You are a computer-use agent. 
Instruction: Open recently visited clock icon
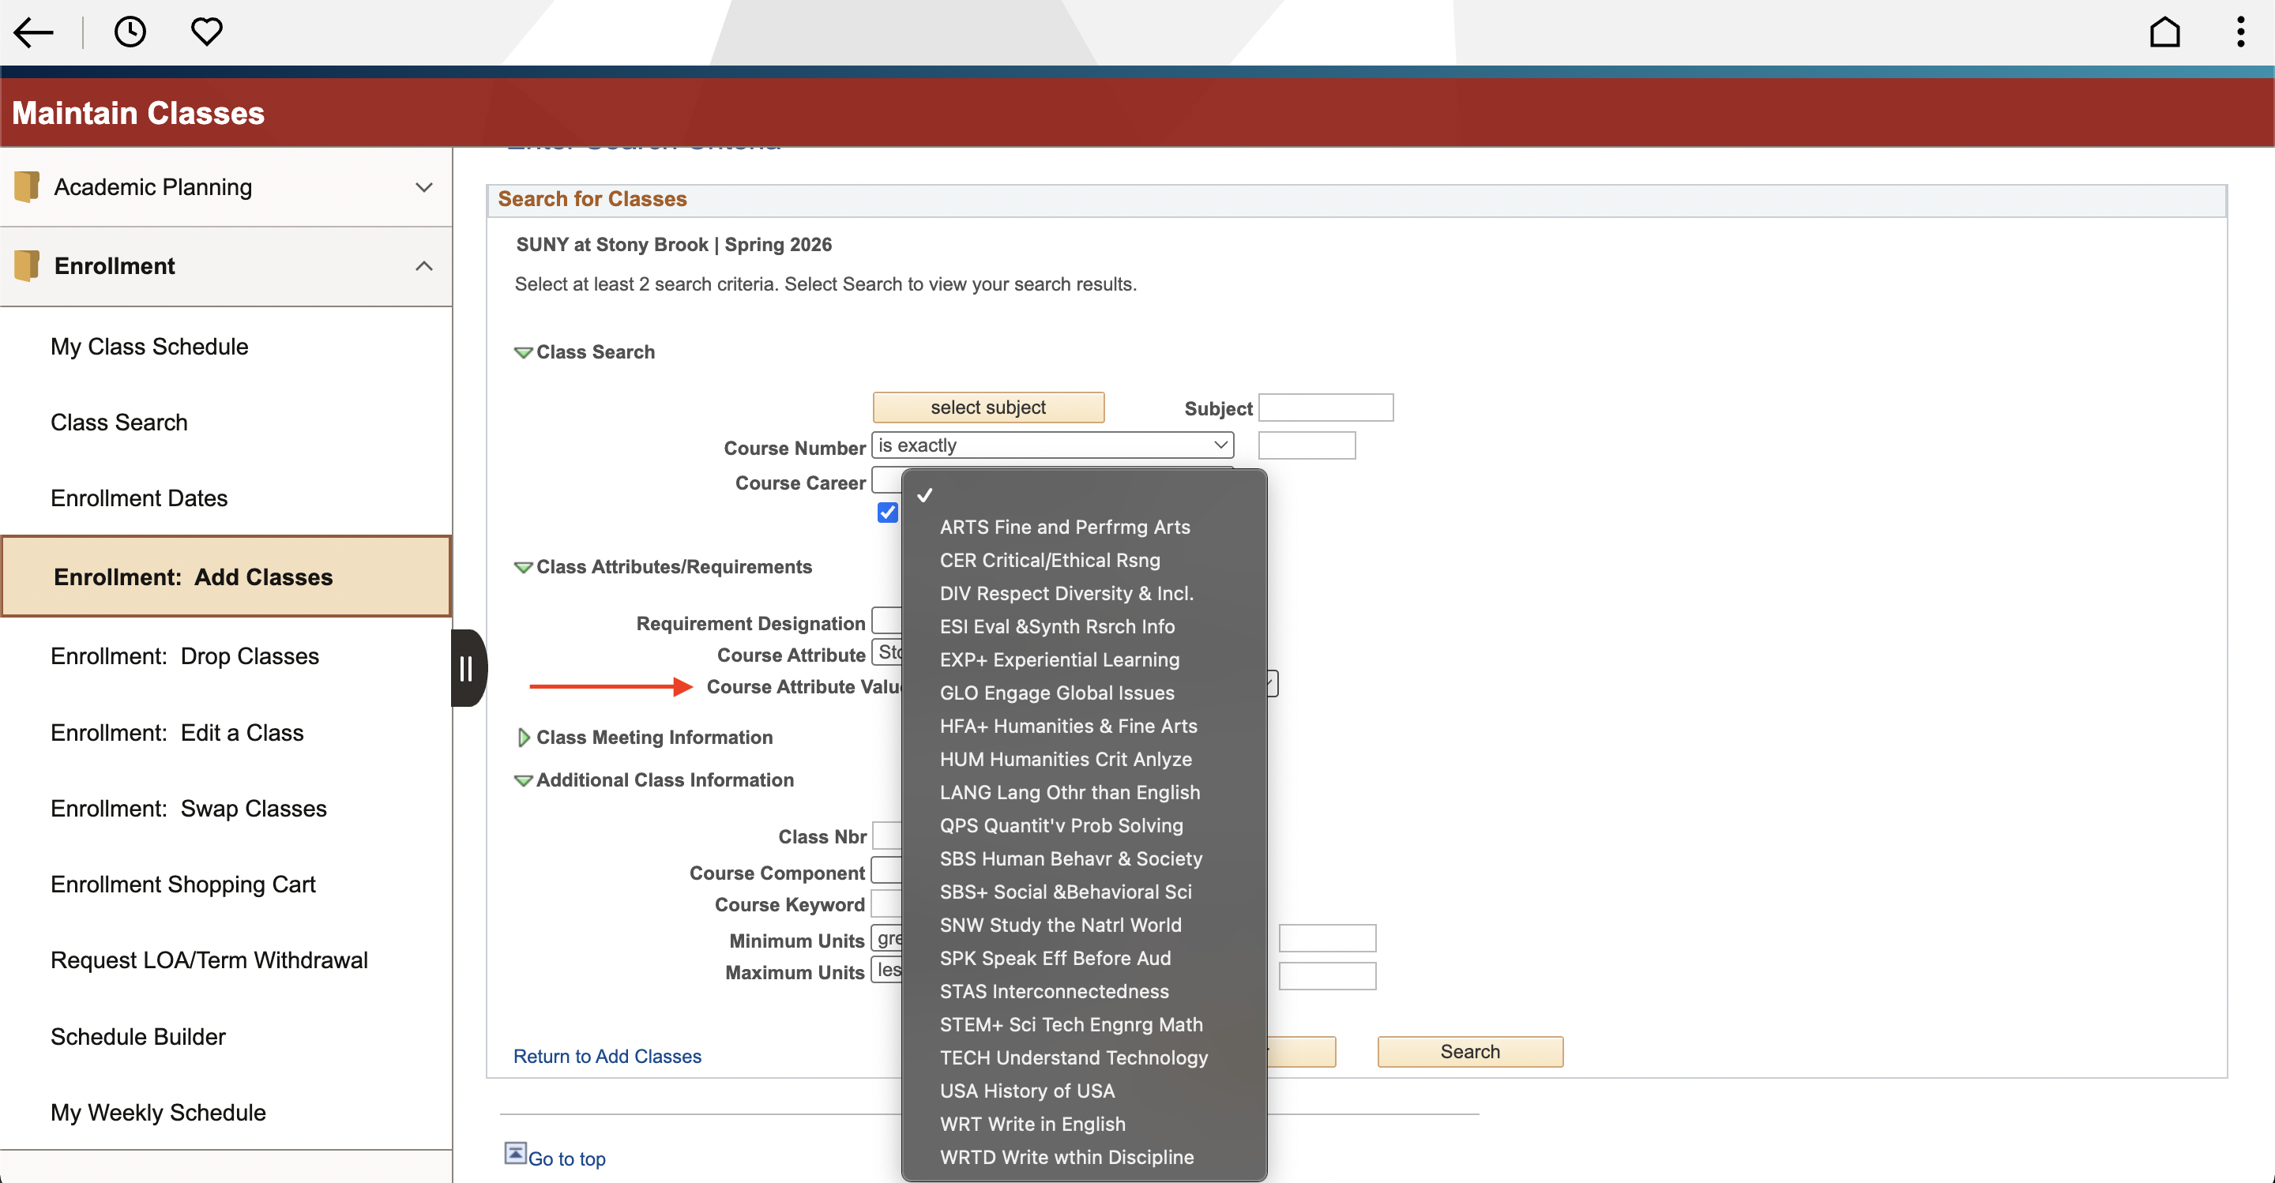pyautogui.click(x=130, y=32)
